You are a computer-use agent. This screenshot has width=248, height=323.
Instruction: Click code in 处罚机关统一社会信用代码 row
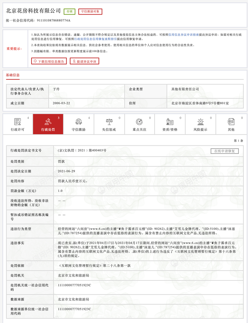point(74,285)
